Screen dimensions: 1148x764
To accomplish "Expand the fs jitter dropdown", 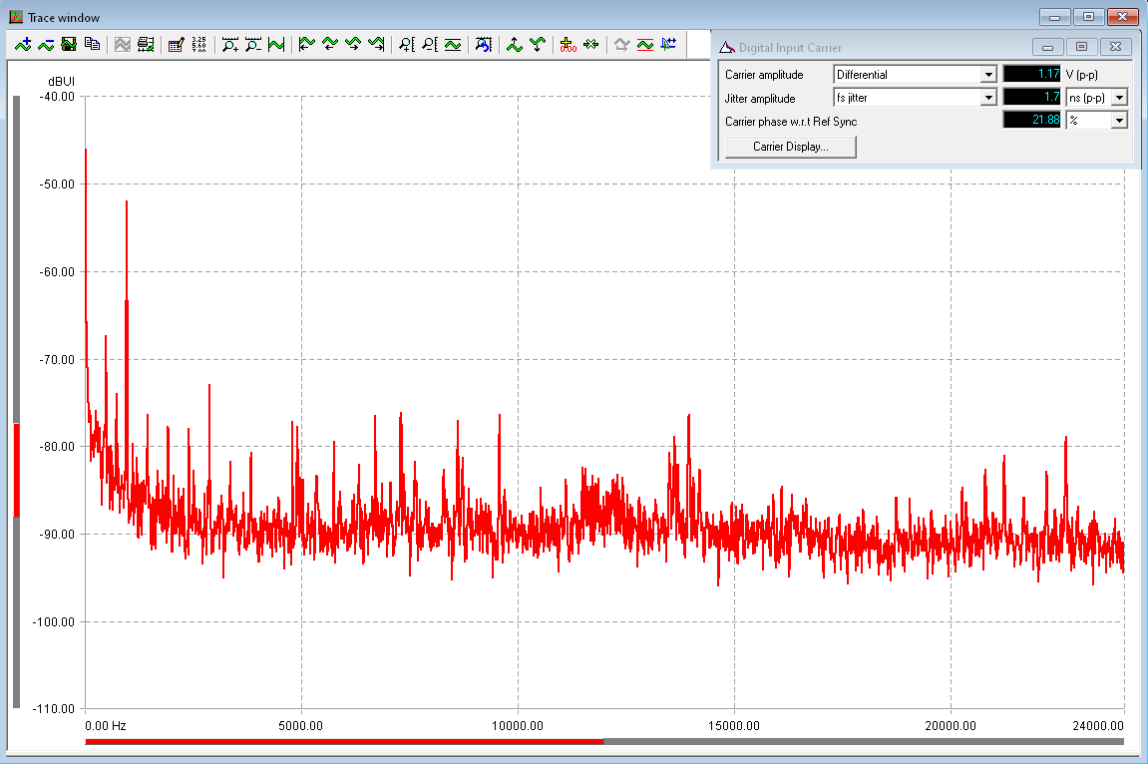I will click(x=987, y=98).
